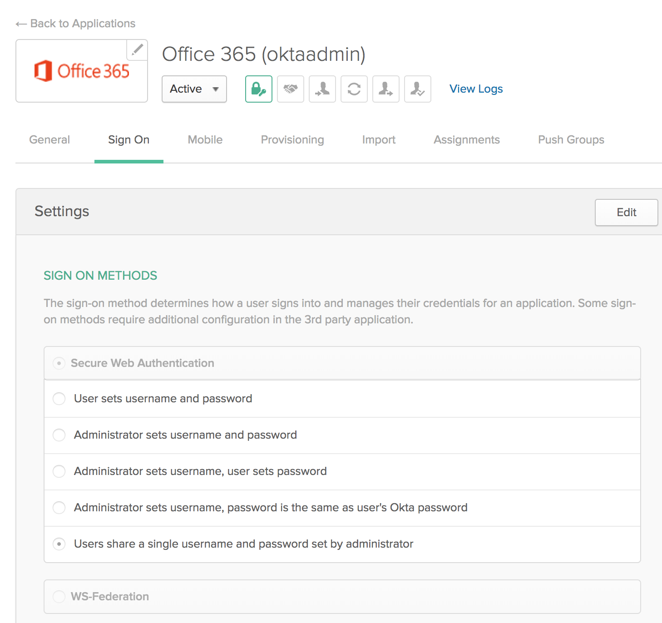Open the Mobile tab

[x=205, y=140]
